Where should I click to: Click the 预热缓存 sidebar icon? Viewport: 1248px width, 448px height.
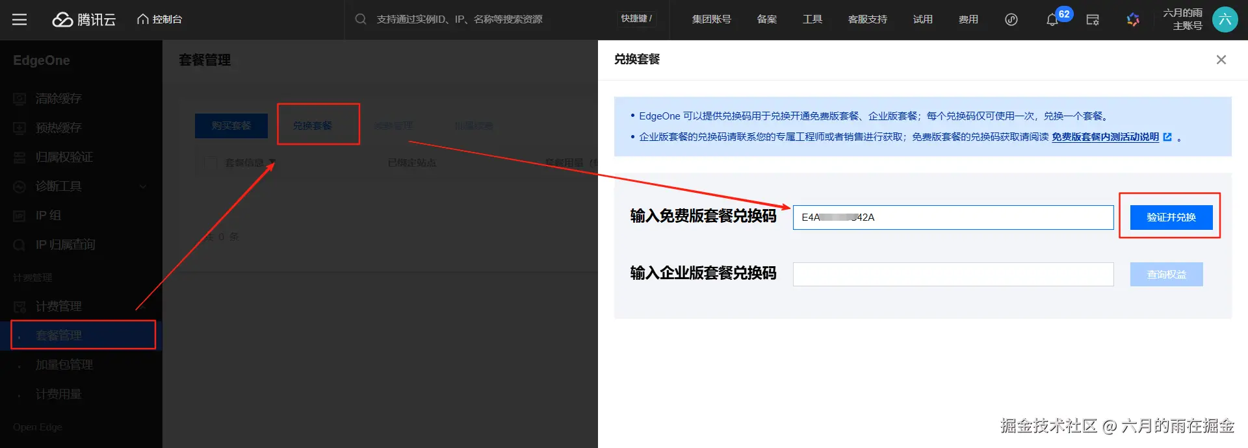tap(19, 128)
